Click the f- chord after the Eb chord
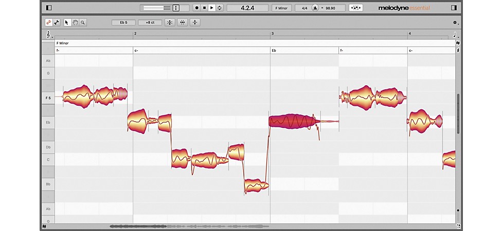The height and width of the screenshot is (231, 502). point(342,50)
